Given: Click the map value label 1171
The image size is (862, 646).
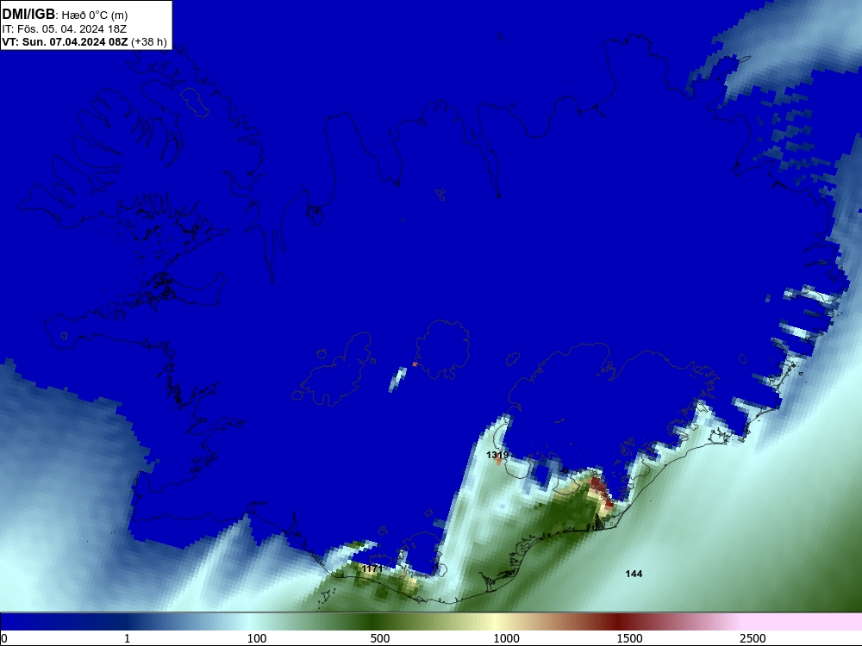Looking at the screenshot, I should pos(372,568).
